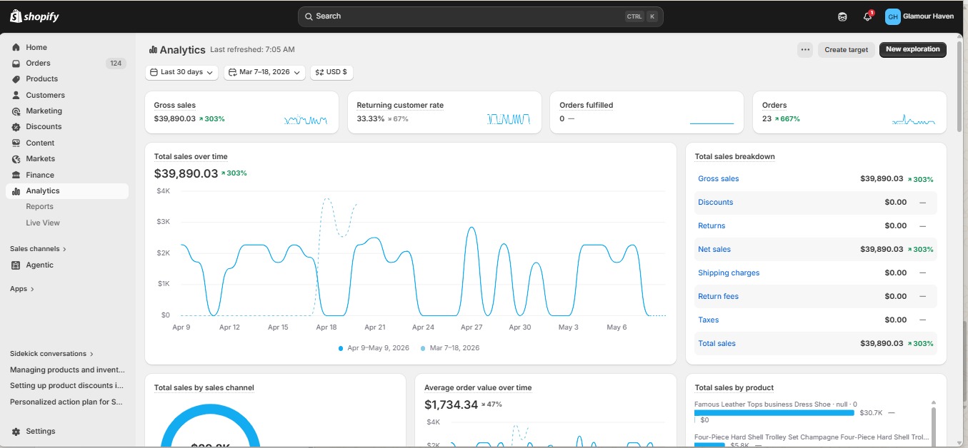Open the Orders fulfilled metric card

tap(647, 112)
